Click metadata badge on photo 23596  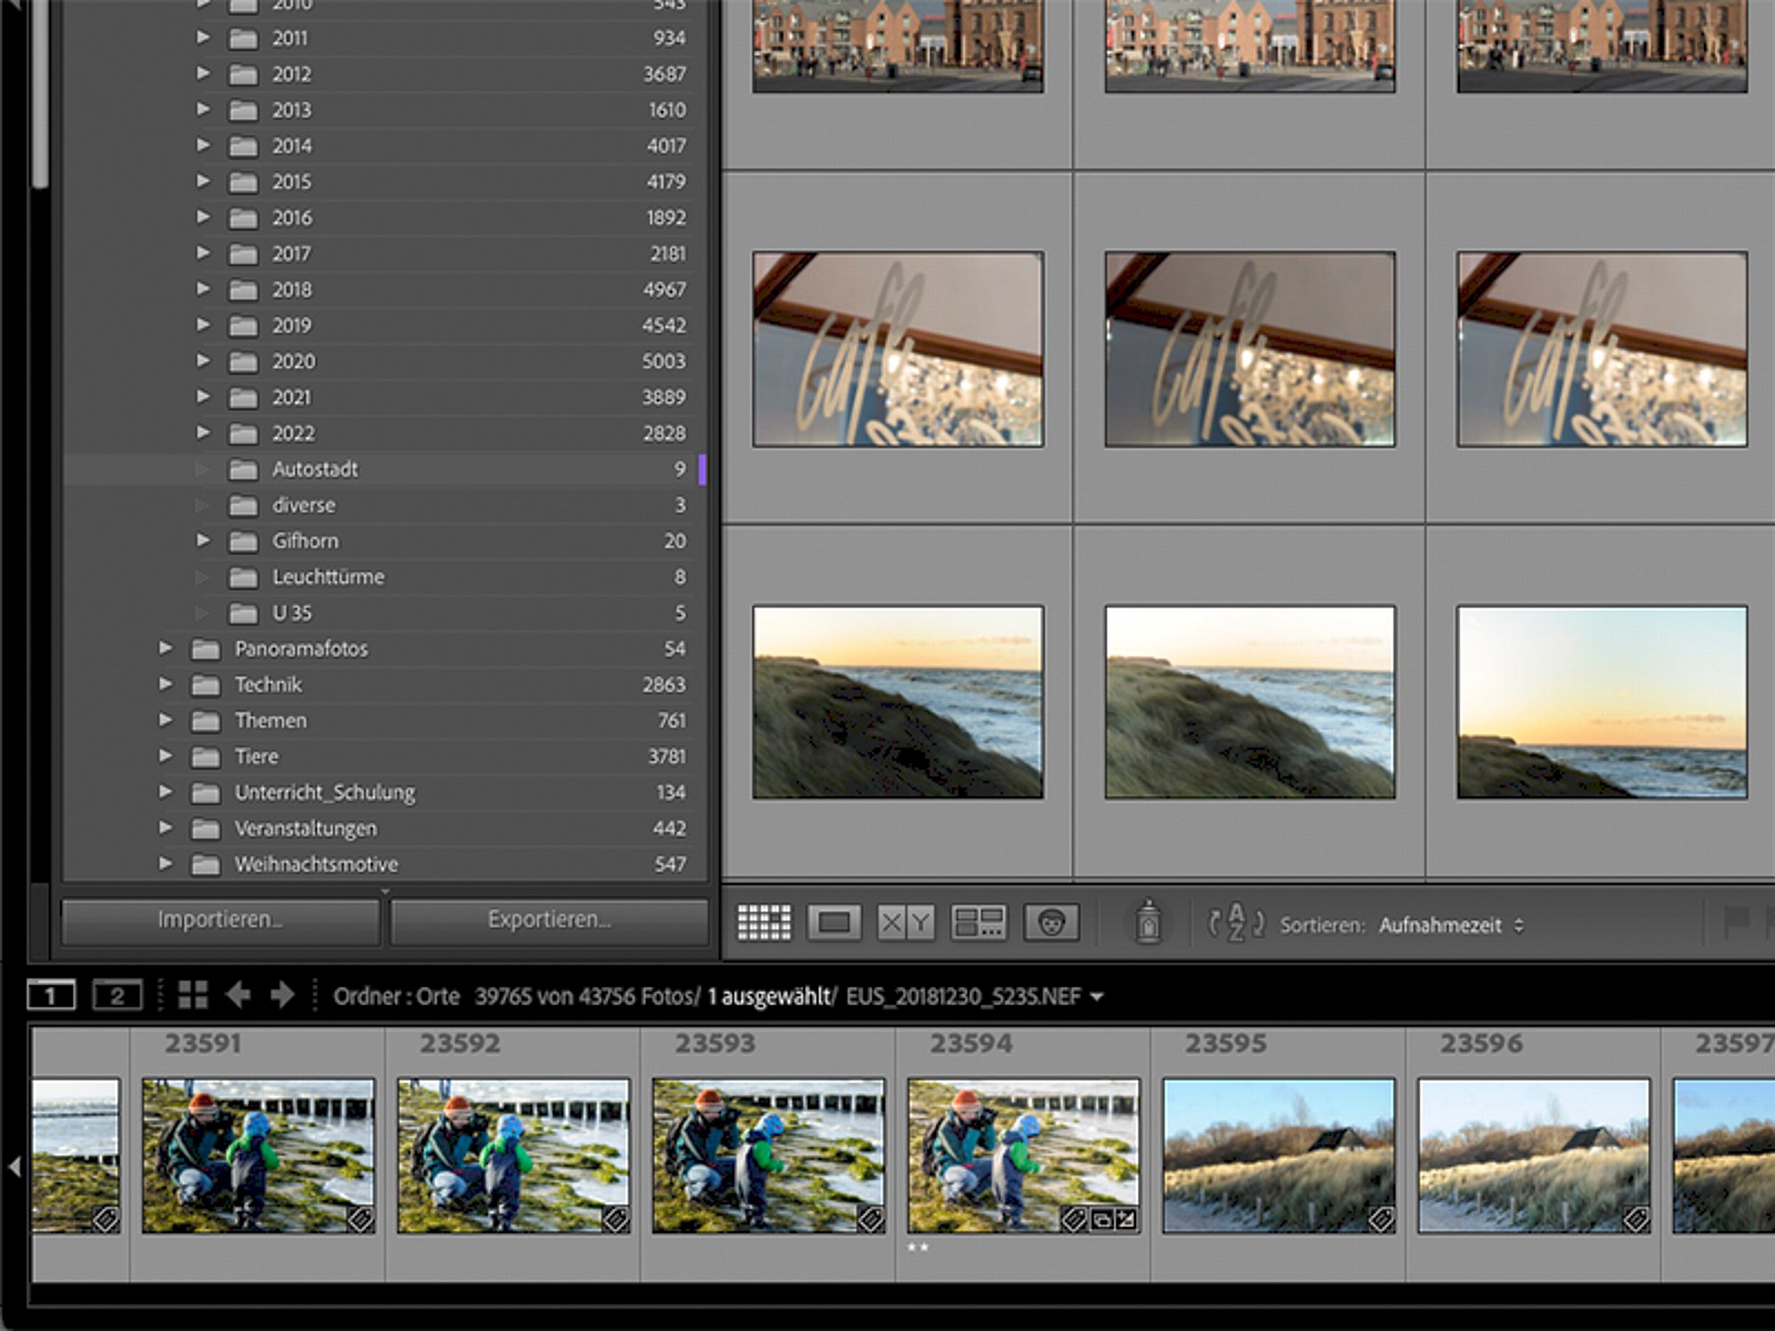pyautogui.click(x=1636, y=1220)
